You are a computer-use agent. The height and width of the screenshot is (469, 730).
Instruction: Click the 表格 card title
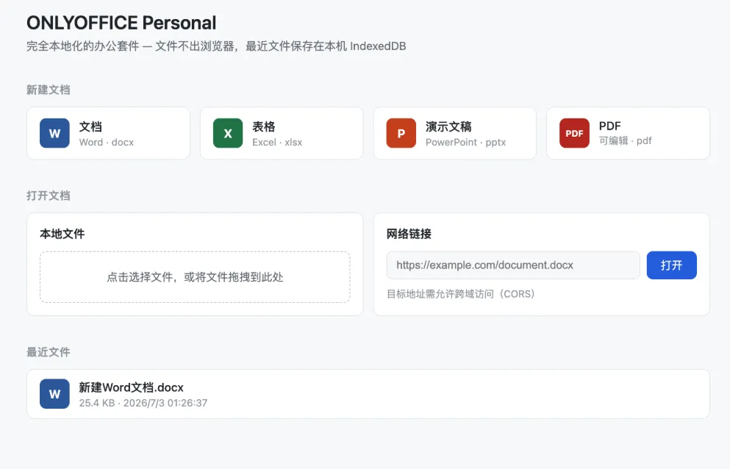[263, 126]
